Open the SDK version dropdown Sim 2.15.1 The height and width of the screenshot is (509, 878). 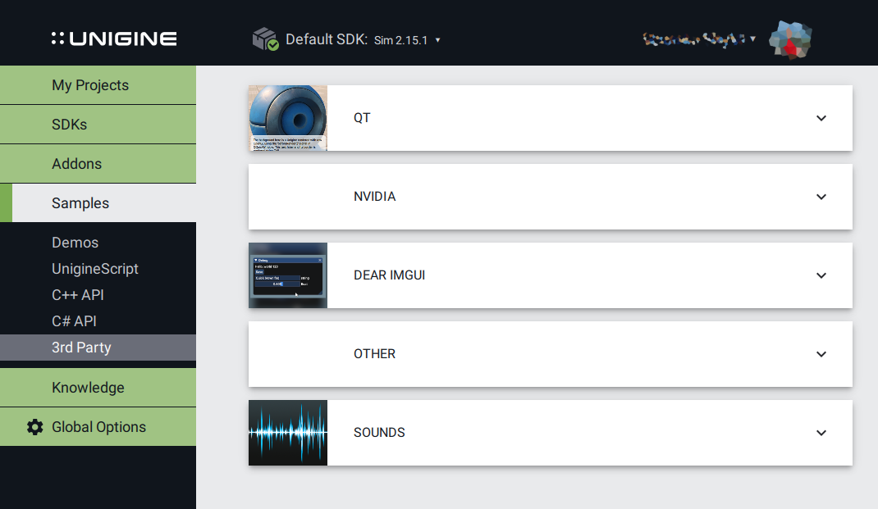[x=407, y=40]
